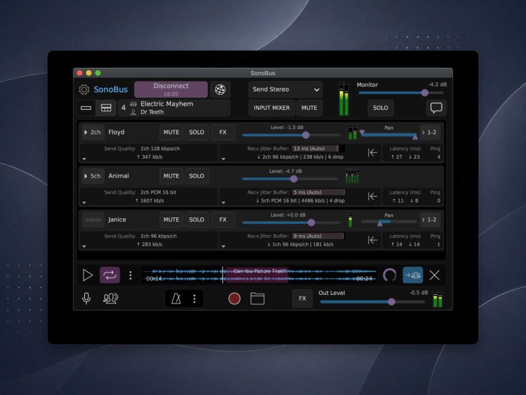Switch to minimal peer view layout
This screenshot has width=526, height=395.
(86, 108)
